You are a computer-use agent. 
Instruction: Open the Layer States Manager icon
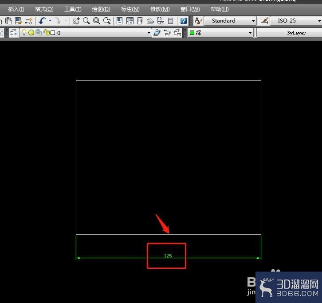[177, 33]
